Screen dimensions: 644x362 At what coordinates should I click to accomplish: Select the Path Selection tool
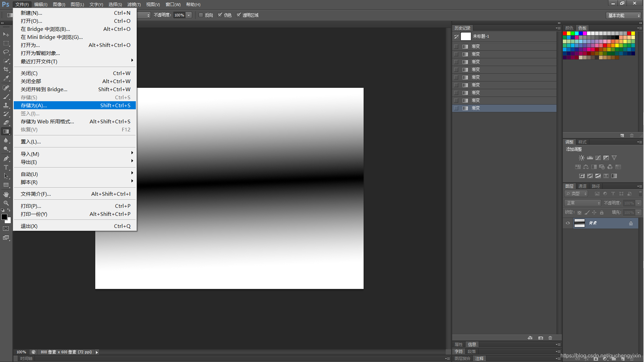pyautogui.click(x=6, y=176)
